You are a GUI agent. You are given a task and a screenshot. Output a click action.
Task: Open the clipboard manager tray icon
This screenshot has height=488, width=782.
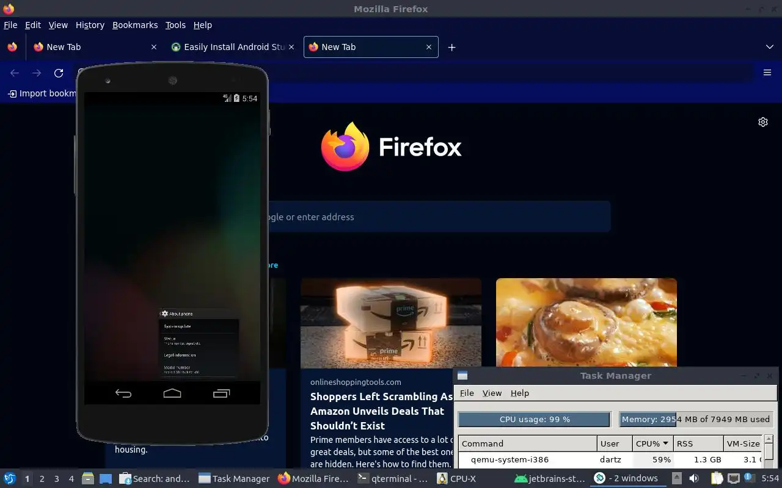point(717,479)
